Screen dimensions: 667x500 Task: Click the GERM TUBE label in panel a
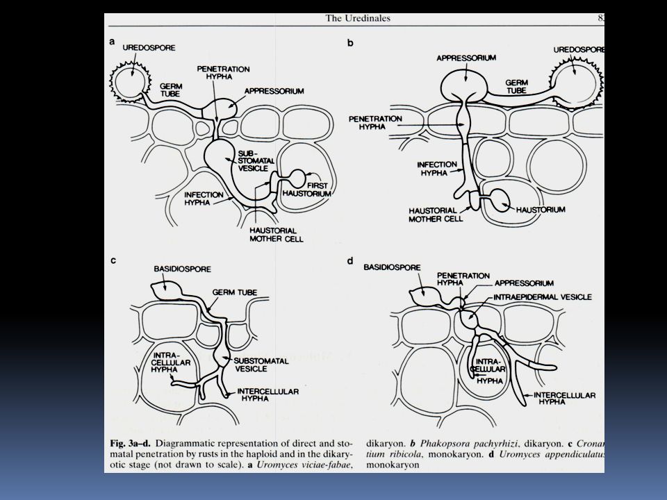coord(171,90)
